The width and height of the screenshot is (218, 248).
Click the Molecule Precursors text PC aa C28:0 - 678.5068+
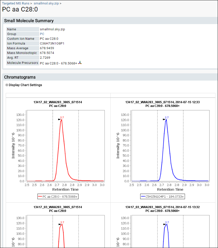pyautogui.click(x=58, y=63)
